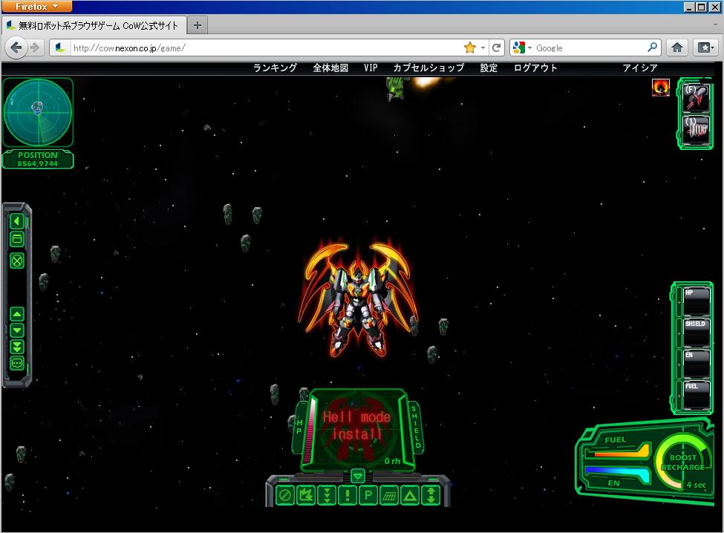Click the double down-arrow button in left panel
Screen dimensions: 724x533
pos(17,347)
